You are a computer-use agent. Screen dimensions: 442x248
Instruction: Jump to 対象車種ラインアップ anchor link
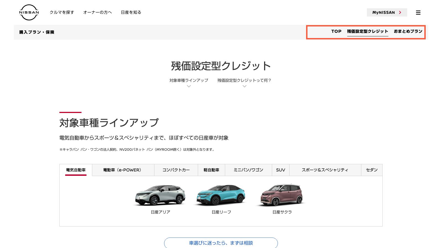tap(189, 80)
